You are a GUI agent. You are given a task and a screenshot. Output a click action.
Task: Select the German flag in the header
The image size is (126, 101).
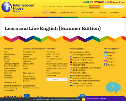pyautogui.click(x=97, y=2)
